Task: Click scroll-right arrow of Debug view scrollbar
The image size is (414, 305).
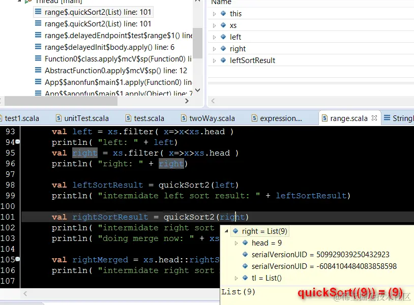Action: (x=187, y=101)
